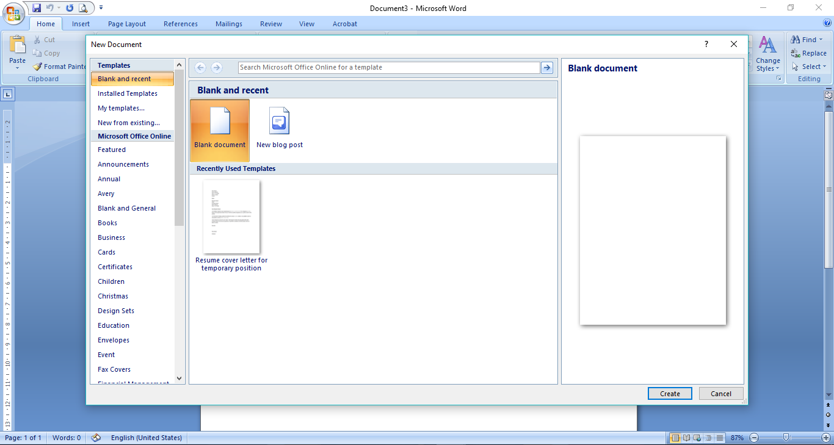Viewport: 834px width, 445px height.
Task: Click template list scroll down arrow
Action: [x=179, y=378]
